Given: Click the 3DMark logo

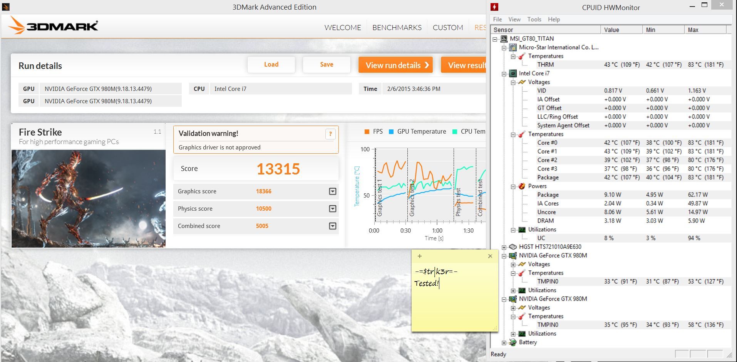Looking at the screenshot, I should coord(53,25).
